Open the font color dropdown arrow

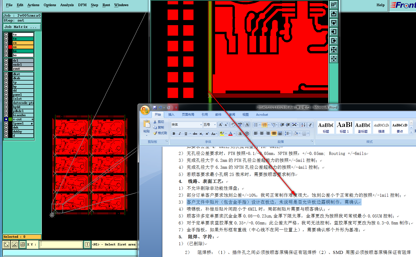(x=234, y=134)
